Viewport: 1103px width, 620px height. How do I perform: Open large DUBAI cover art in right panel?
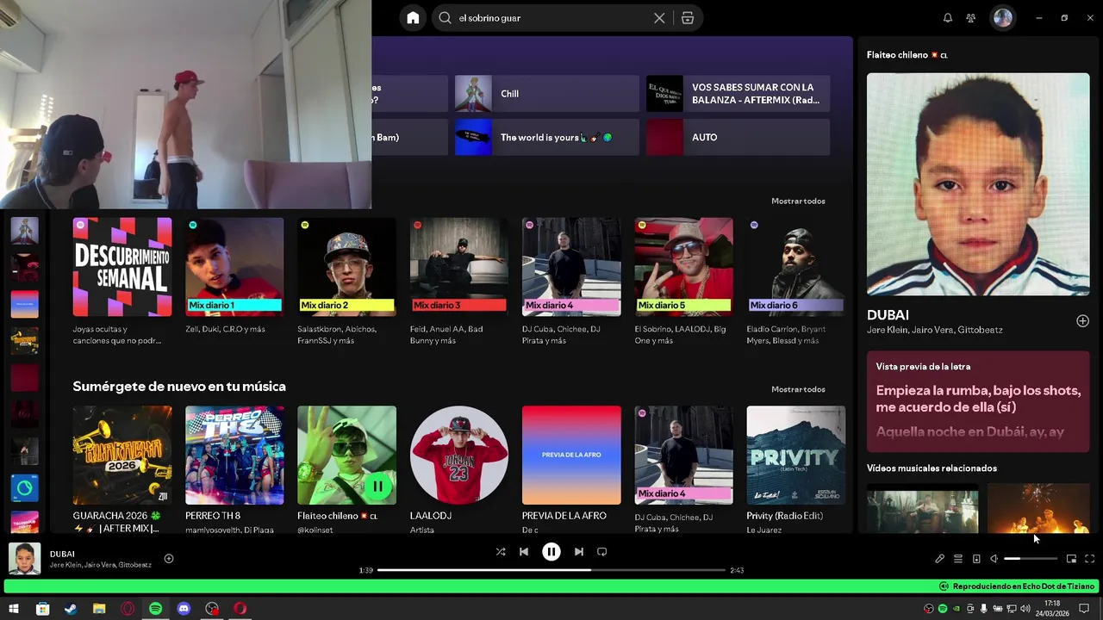(x=978, y=184)
